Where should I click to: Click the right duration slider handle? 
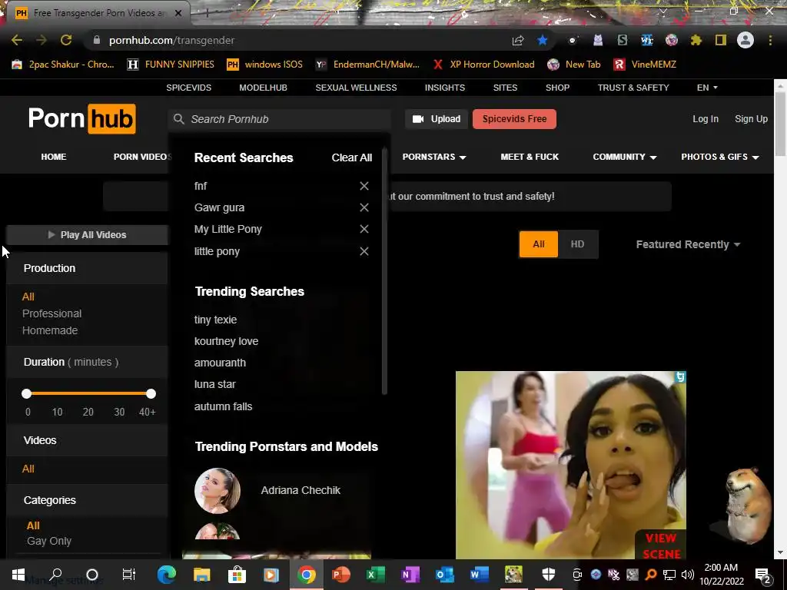(151, 394)
